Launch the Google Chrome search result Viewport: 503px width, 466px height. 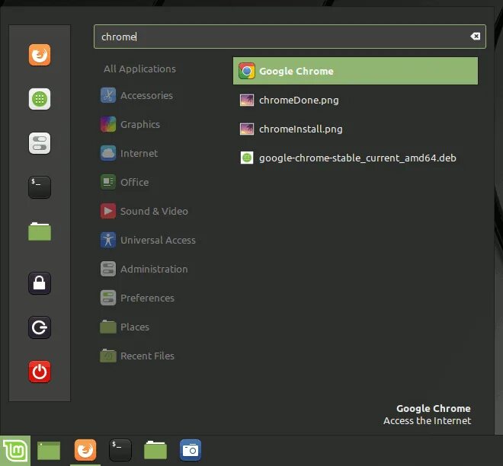[355, 71]
